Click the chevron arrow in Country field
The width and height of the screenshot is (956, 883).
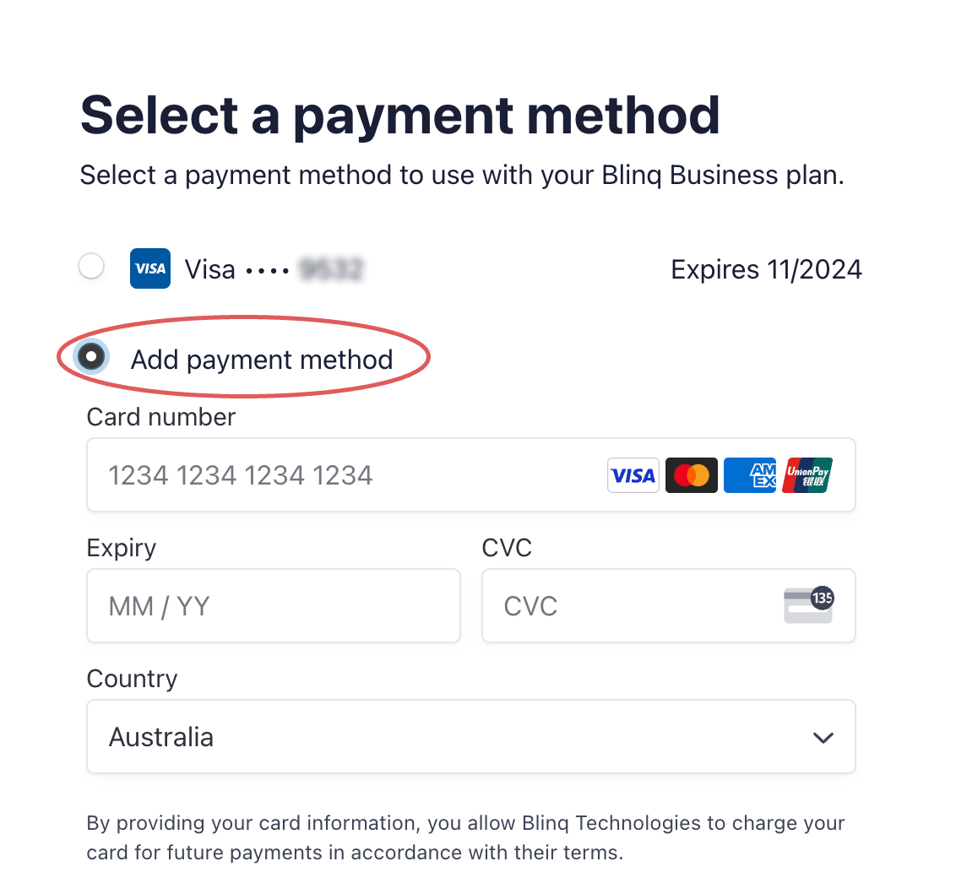pyautogui.click(x=823, y=738)
